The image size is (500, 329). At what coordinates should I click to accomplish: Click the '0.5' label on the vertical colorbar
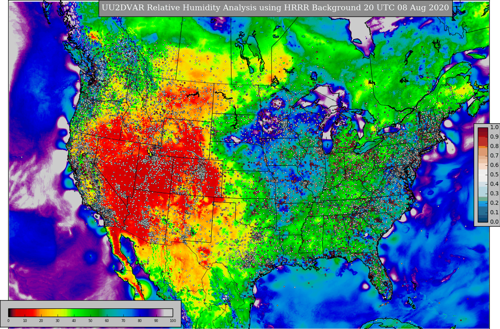click(x=494, y=174)
